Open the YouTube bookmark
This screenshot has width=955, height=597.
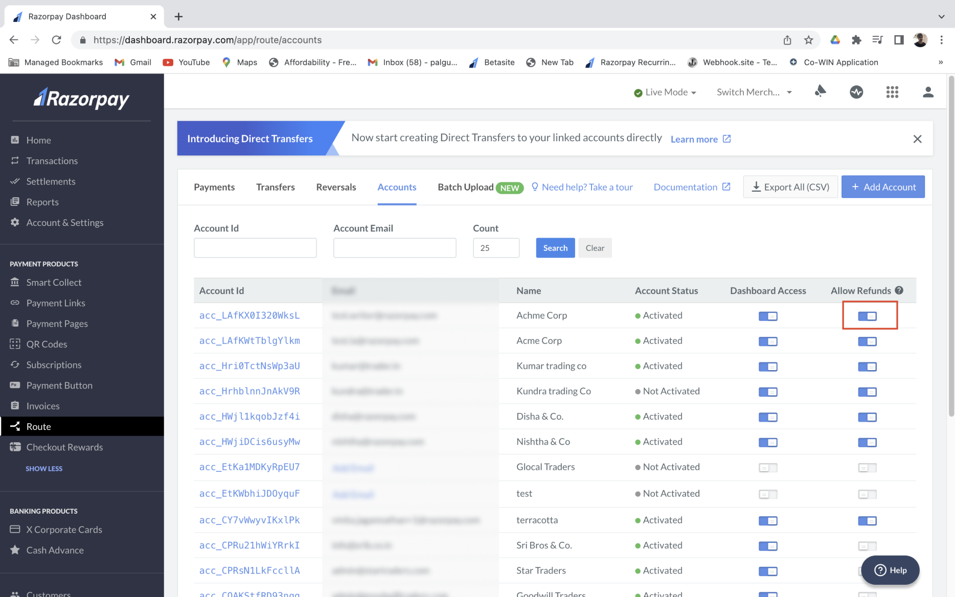[186, 62]
